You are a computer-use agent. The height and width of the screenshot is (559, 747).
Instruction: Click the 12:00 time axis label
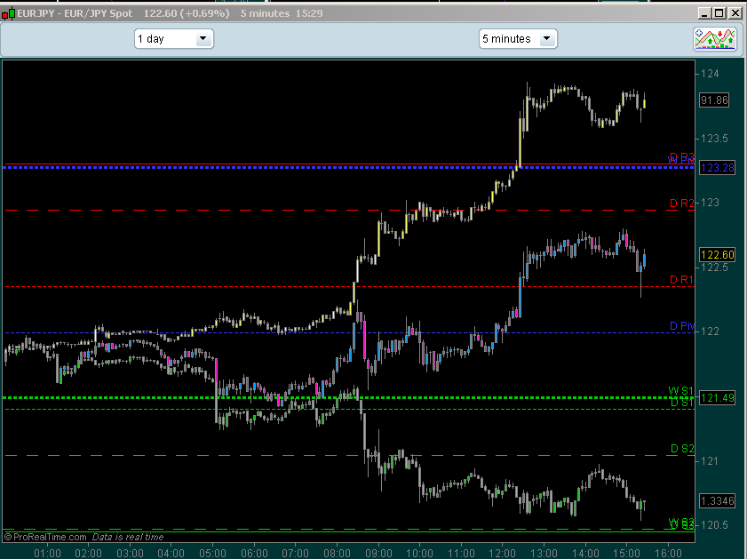502,554
